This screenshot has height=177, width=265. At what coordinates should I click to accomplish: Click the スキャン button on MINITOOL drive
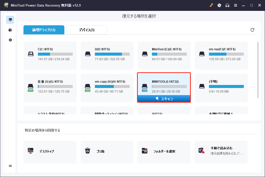pos(164,99)
